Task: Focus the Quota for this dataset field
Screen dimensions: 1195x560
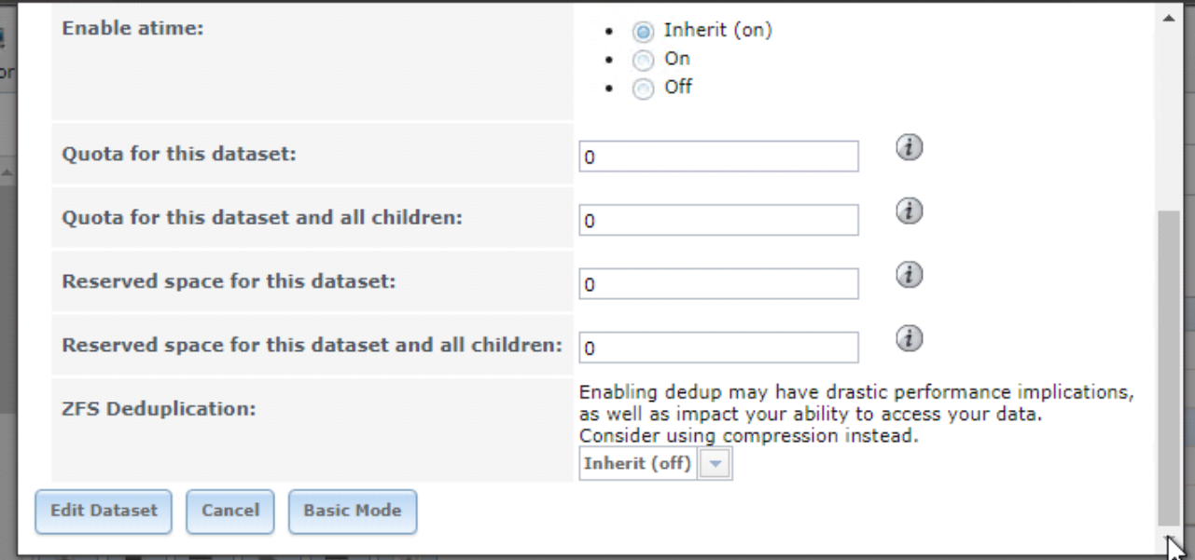Action: 718,157
